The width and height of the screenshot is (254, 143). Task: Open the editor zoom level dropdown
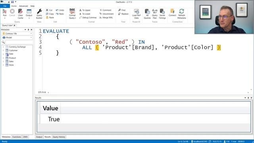pyautogui.click(x=45, y=92)
